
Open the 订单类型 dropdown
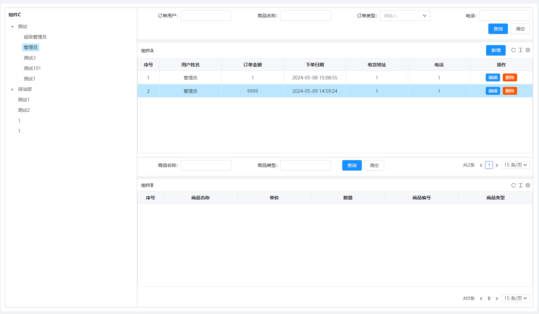[x=405, y=16]
